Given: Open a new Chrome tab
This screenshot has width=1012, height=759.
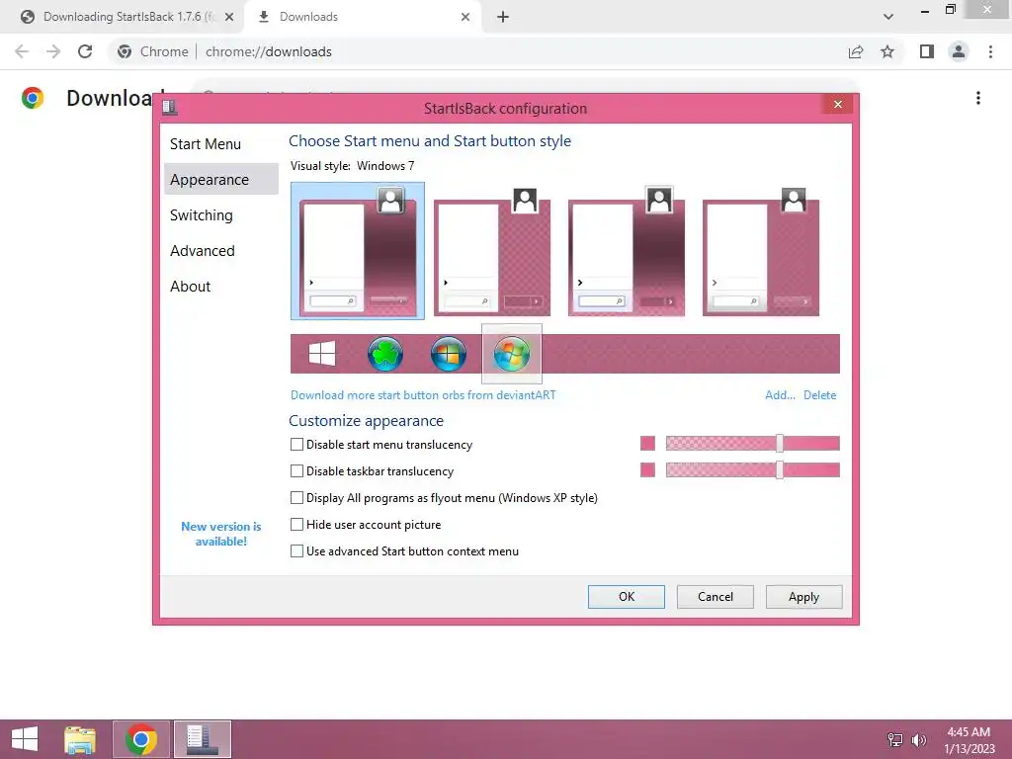Looking at the screenshot, I should (x=503, y=17).
